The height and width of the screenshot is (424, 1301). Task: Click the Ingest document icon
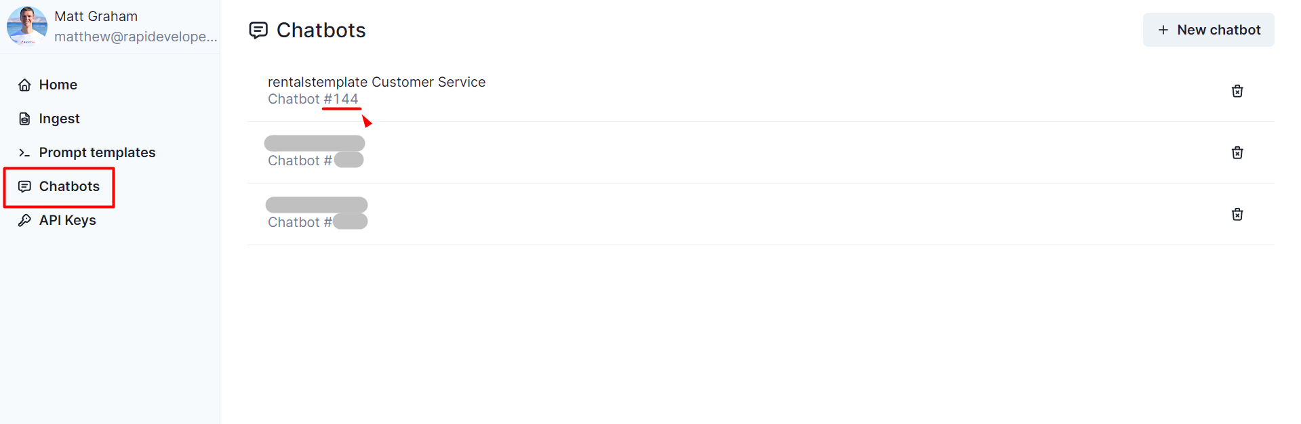tap(24, 119)
